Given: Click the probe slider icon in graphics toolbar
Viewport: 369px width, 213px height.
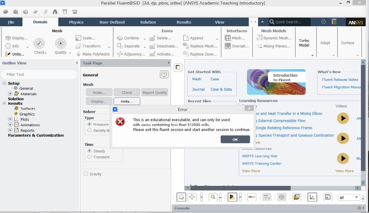Looking at the screenshot, I should tap(252, 197).
